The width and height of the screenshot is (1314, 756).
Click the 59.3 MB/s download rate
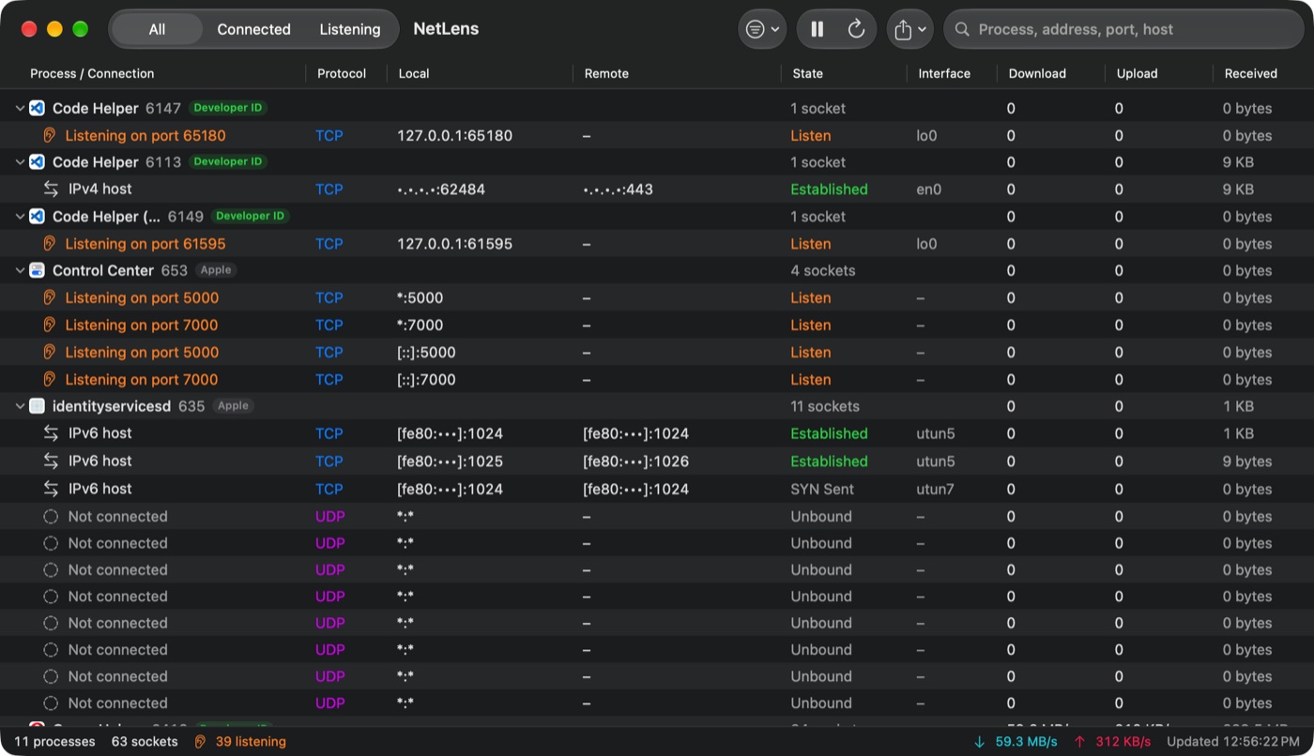point(1027,742)
